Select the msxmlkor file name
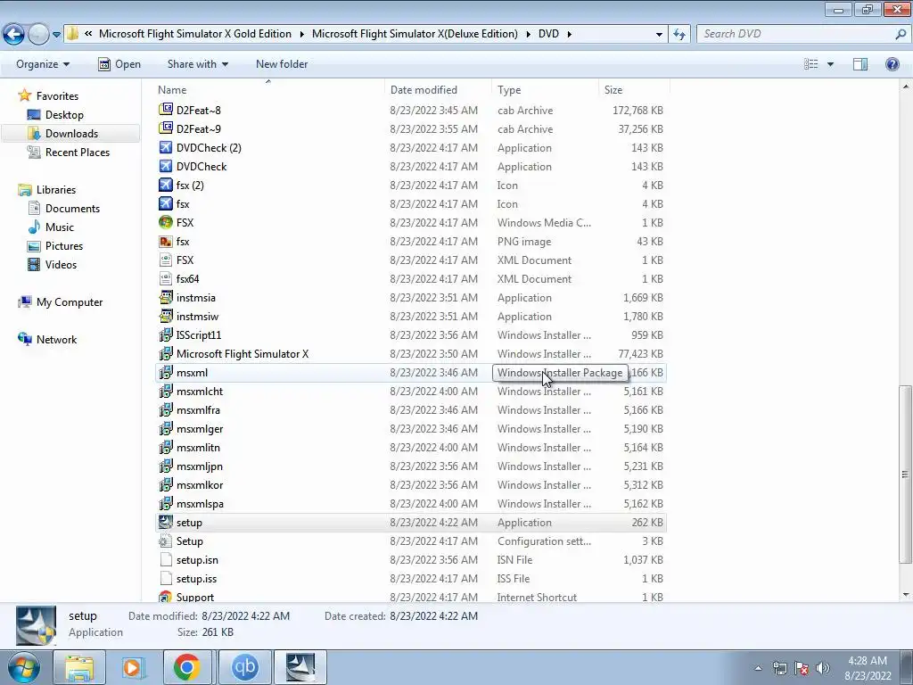Image resolution: width=913 pixels, height=685 pixels. click(200, 484)
